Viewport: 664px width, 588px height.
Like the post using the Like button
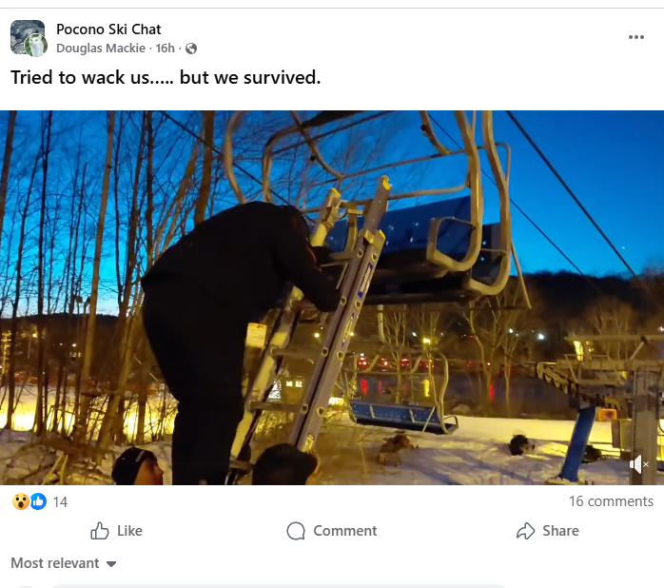(x=116, y=531)
